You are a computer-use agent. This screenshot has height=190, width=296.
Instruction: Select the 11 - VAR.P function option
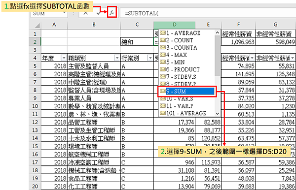point(186,106)
